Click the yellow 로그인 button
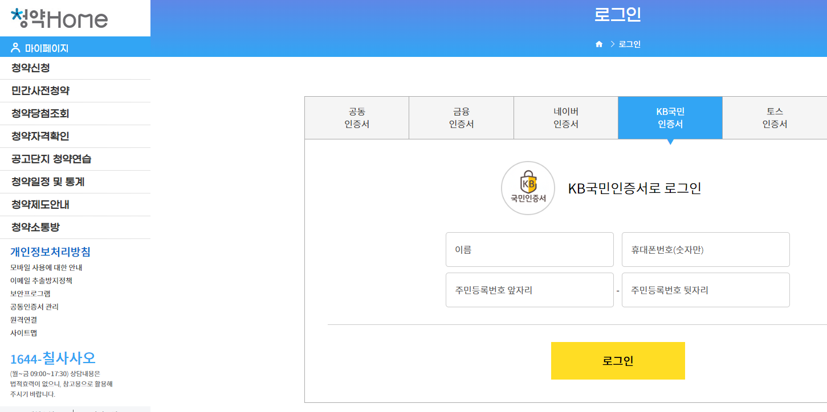This screenshot has width=827, height=412. (618, 361)
